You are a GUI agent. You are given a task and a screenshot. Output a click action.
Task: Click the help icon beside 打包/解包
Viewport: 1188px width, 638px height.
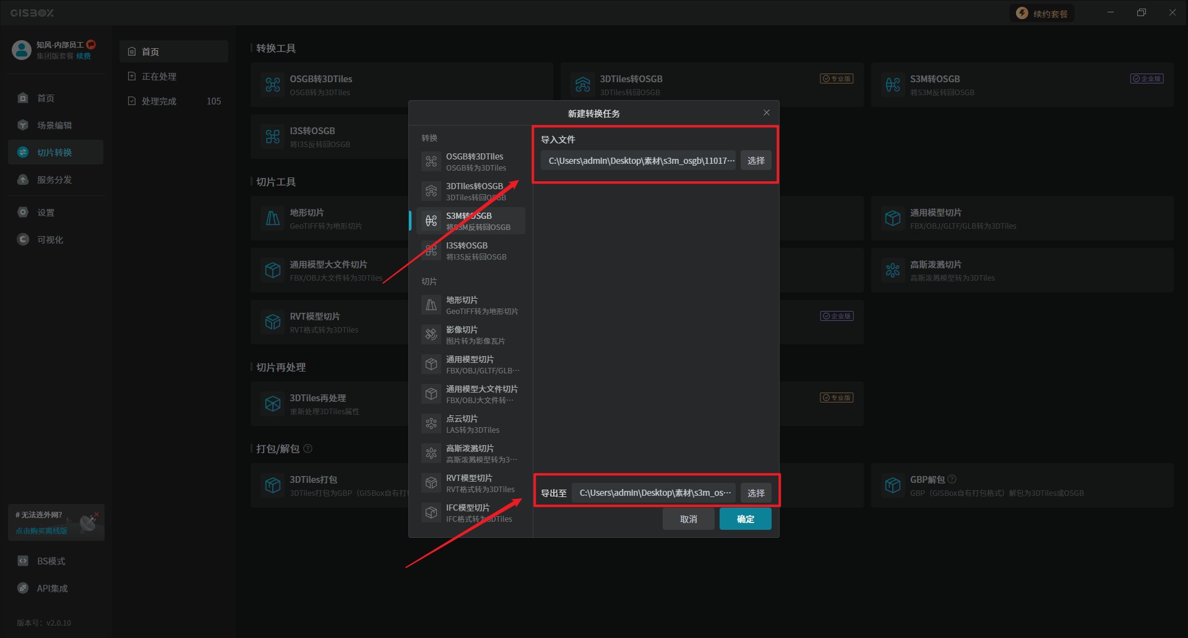[308, 449]
